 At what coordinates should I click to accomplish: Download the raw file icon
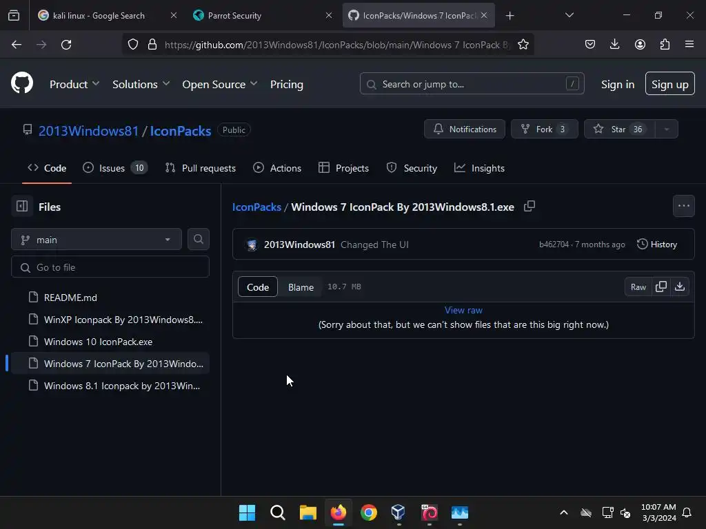[x=680, y=287]
